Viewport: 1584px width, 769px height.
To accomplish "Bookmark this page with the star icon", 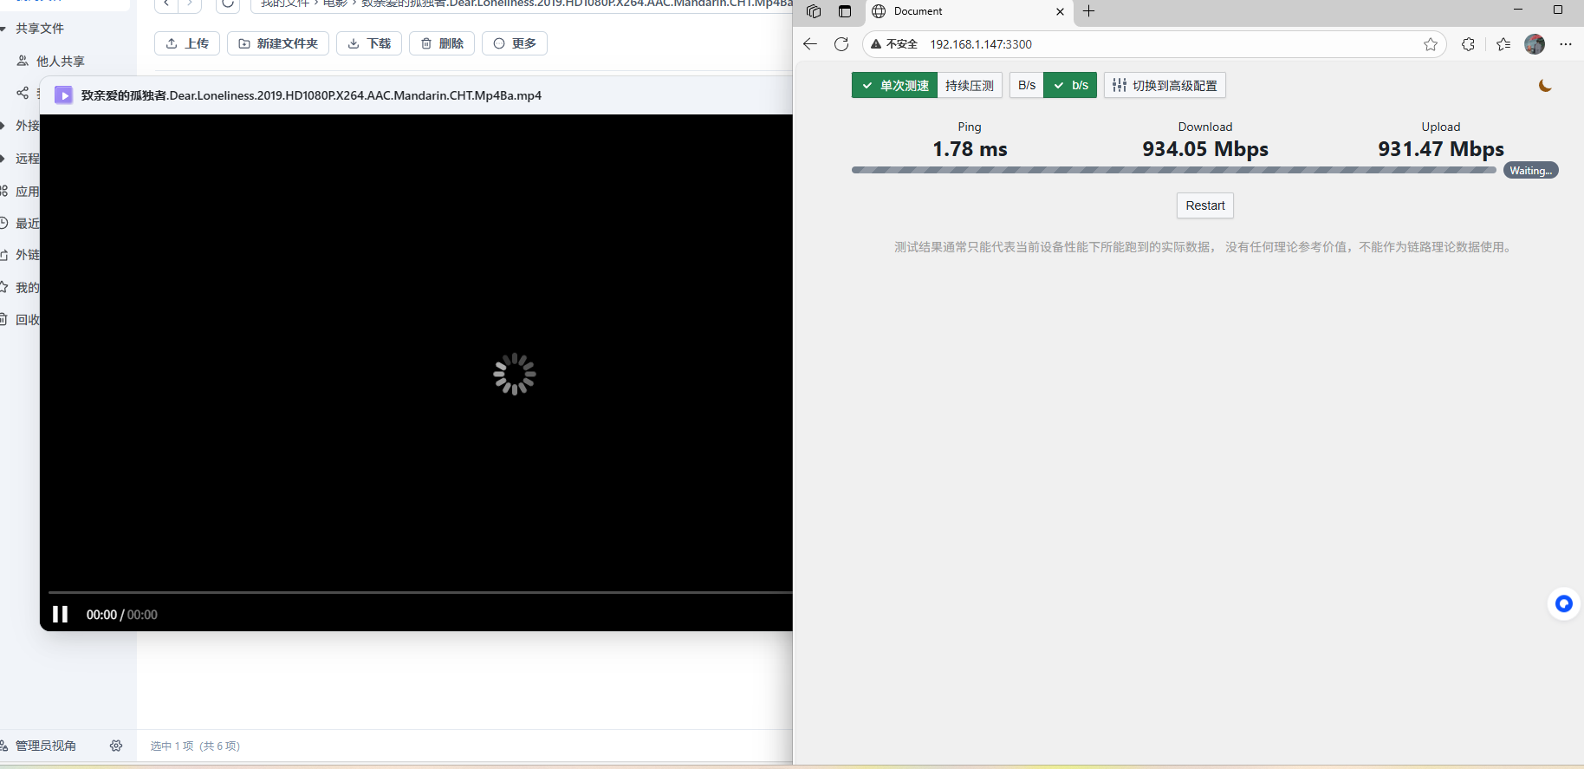I will (x=1431, y=44).
